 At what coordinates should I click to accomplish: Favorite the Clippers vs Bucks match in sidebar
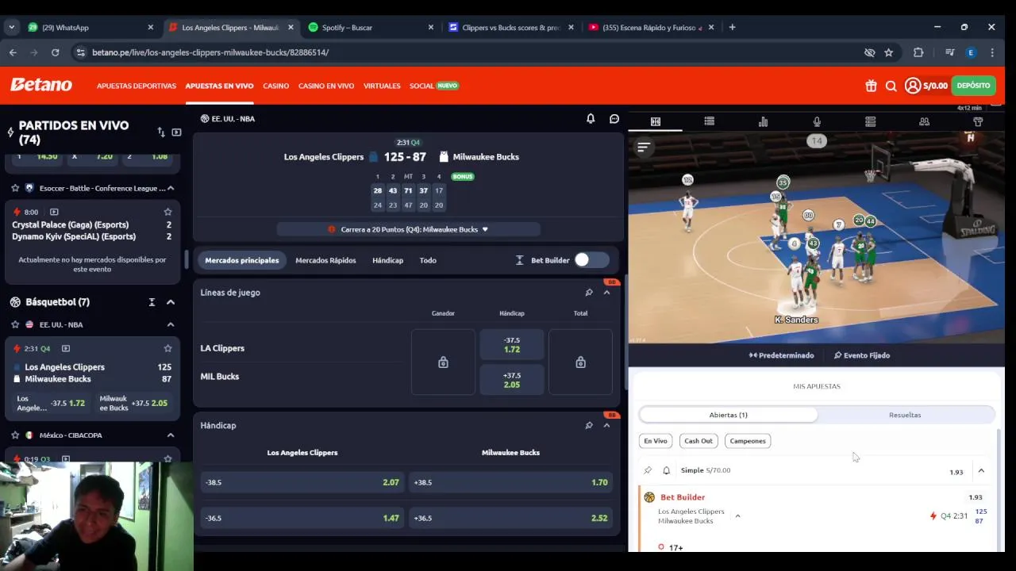coord(167,348)
